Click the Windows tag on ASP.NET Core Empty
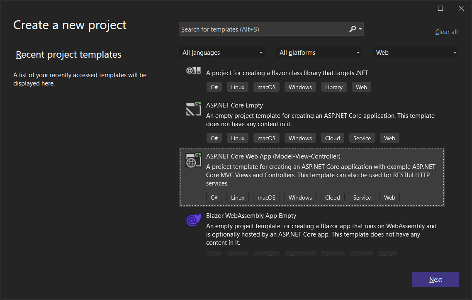The image size is (472, 300). pyautogui.click(x=300, y=138)
